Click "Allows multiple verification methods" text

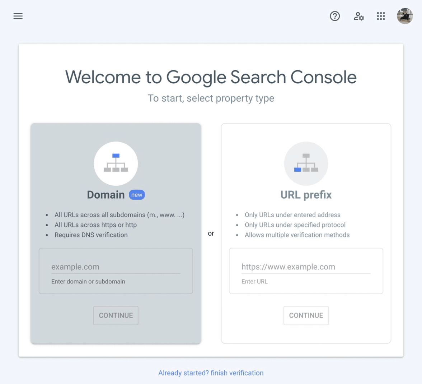[297, 235]
